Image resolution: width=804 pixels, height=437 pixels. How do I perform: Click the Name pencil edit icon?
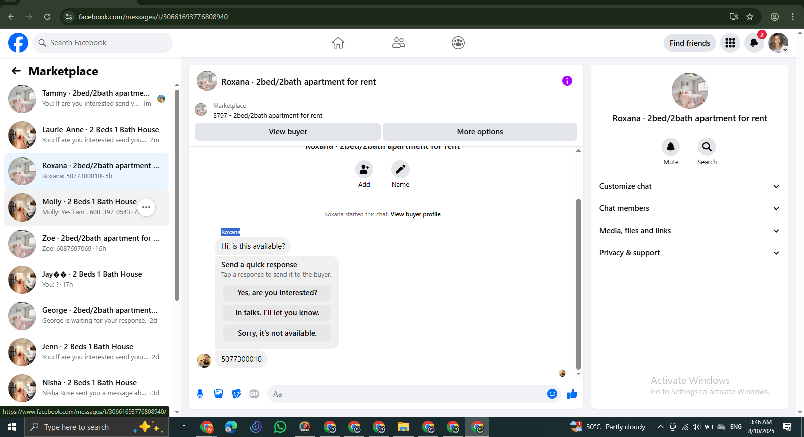click(400, 169)
